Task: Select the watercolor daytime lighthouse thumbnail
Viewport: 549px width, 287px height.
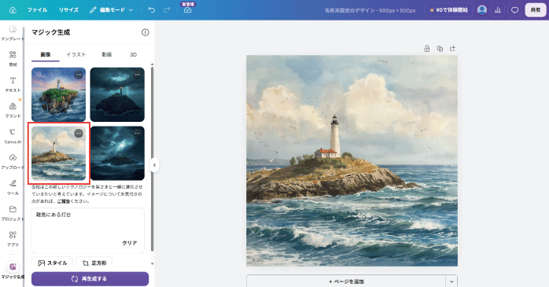Action: click(58, 153)
